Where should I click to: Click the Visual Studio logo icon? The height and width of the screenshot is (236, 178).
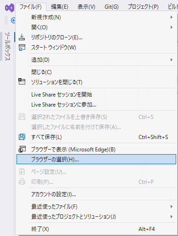point(10,8)
